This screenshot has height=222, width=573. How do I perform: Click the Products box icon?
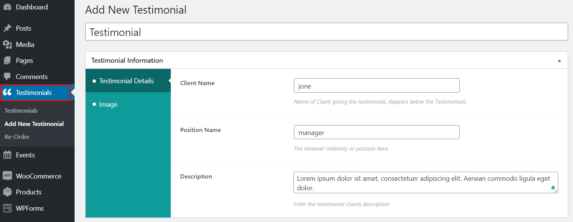coord(7,192)
